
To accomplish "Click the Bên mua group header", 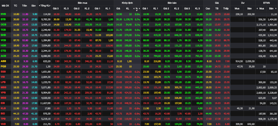I will point(83,3).
